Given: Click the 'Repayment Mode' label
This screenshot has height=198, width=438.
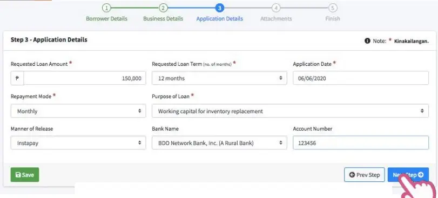Looking at the screenshot, I should pyautogui.click(x=31, y=96).
